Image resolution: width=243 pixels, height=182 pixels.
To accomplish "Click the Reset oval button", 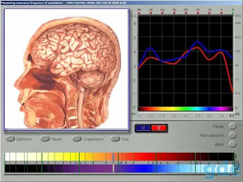I will coord(45,138).
